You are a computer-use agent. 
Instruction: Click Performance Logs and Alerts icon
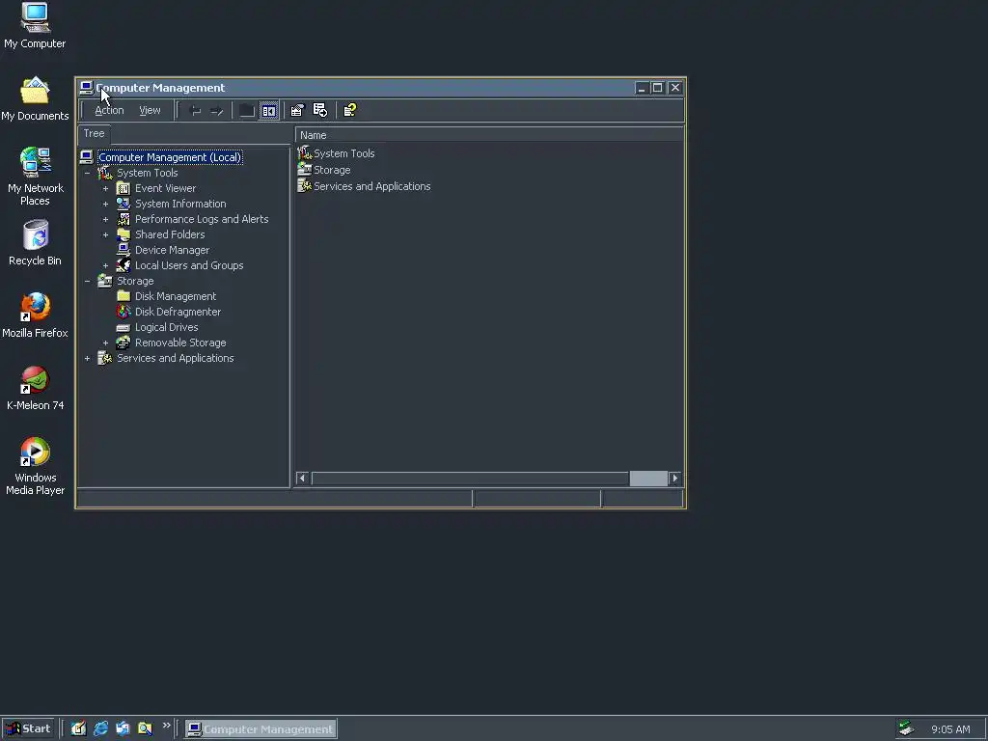[x=123, y=219]
